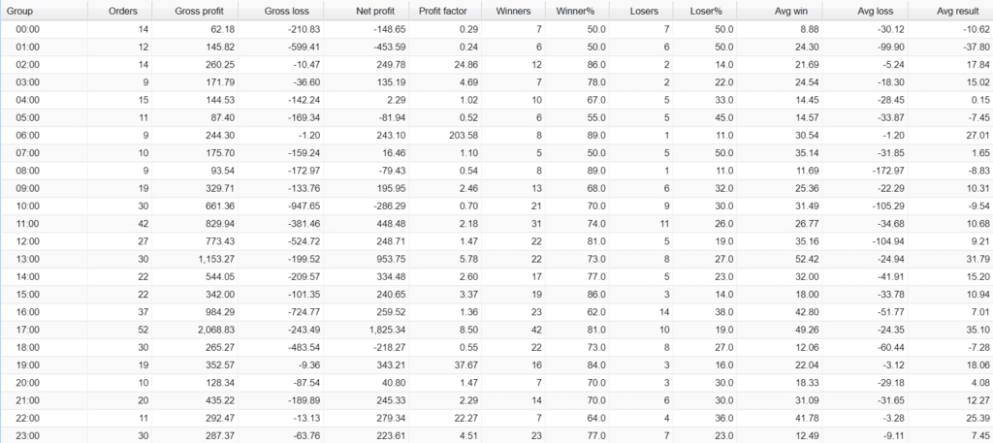Select the 10:00 group row
Viewport: 993px width, 443px height.
point(496,206)
